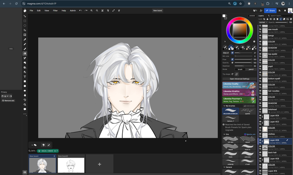The image size is (293, 175).
Task: Open the more tools ellipsis in left toolbar
Action: point(25,114)
